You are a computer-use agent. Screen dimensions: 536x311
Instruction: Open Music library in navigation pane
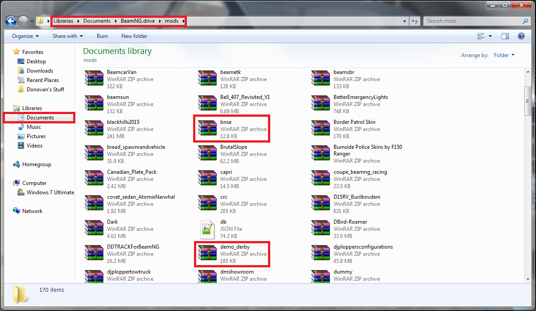(x=34, y=127)
